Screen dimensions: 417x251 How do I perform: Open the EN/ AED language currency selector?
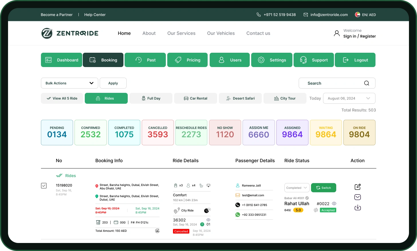365,15
